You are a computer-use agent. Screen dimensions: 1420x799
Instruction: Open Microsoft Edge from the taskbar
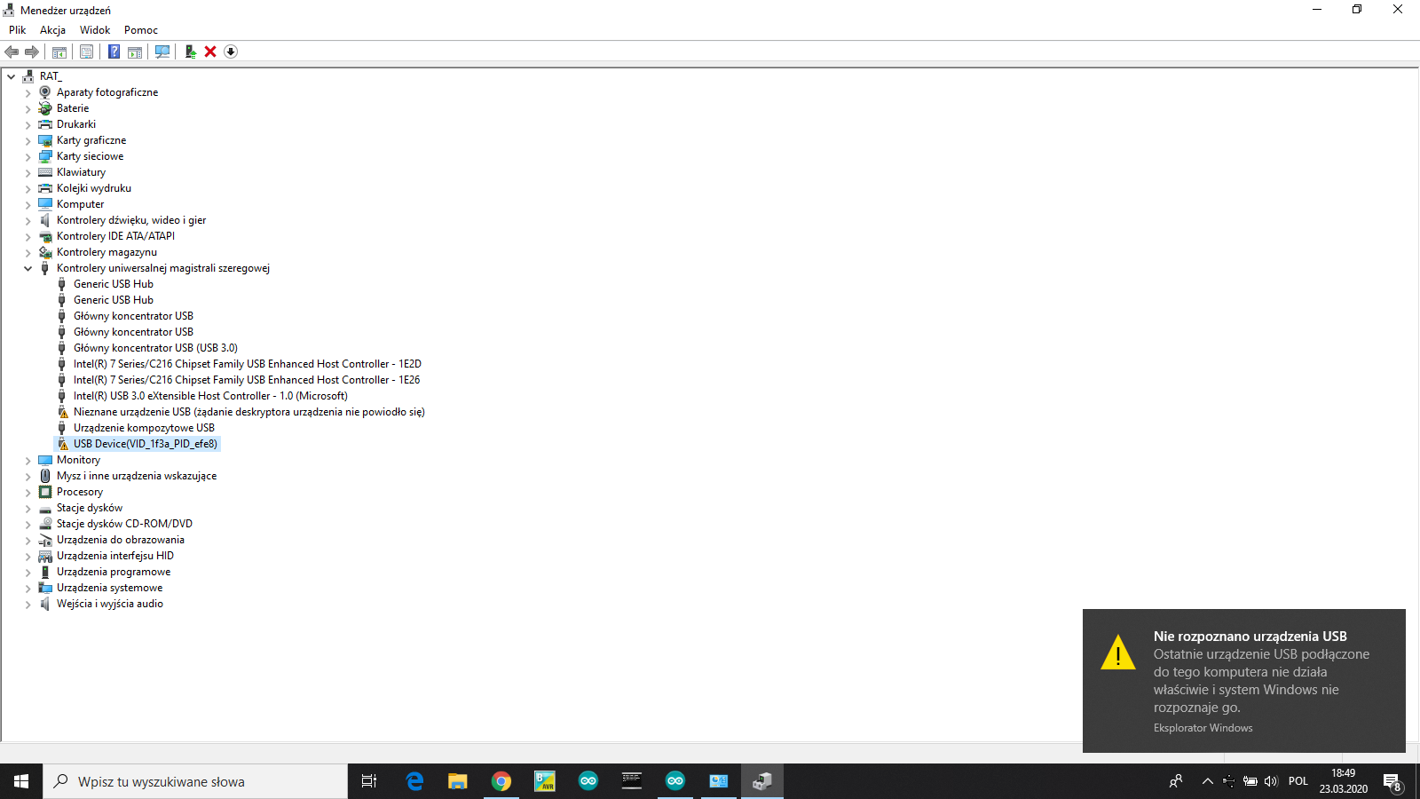click(414, 781)
